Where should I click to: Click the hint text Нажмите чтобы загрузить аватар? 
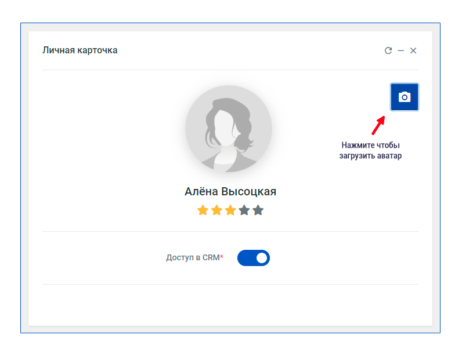point(370,150)
